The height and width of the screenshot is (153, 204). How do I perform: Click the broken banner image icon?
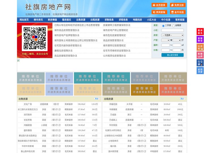pos(18,60)
